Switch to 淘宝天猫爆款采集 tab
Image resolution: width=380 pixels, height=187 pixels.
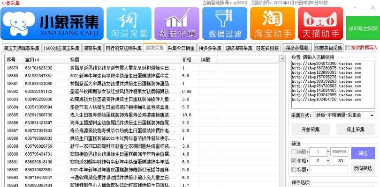coord(22,48)
